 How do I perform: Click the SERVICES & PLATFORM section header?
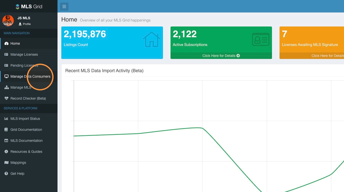click(x=20, y=108)
